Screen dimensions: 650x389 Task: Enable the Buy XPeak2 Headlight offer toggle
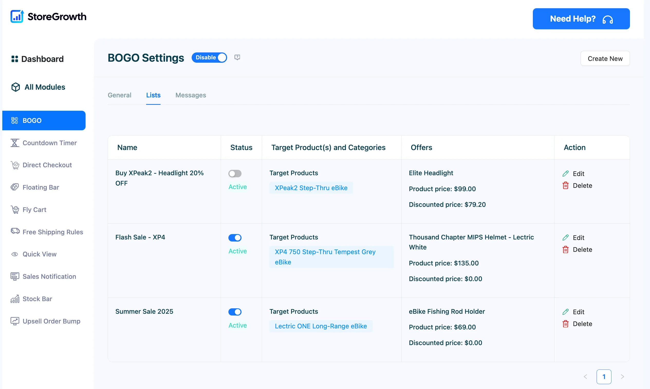tap(235, 173)
